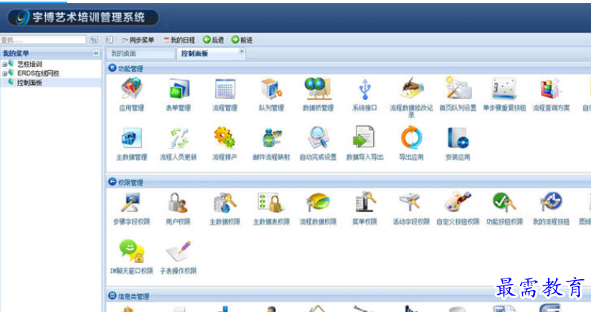591x312 pixels.
Task: Open 流程人员更新 icon
Action: point(179,138)
